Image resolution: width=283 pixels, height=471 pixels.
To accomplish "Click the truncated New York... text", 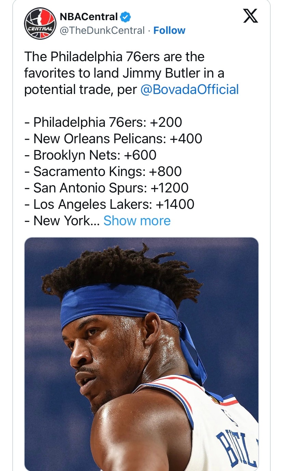I will point(63,221).
